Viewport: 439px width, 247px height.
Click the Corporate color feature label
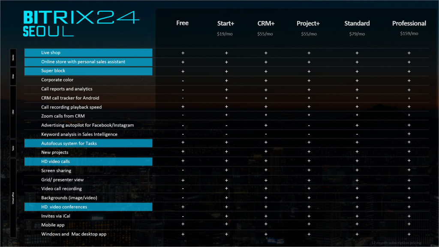point(57,80)
